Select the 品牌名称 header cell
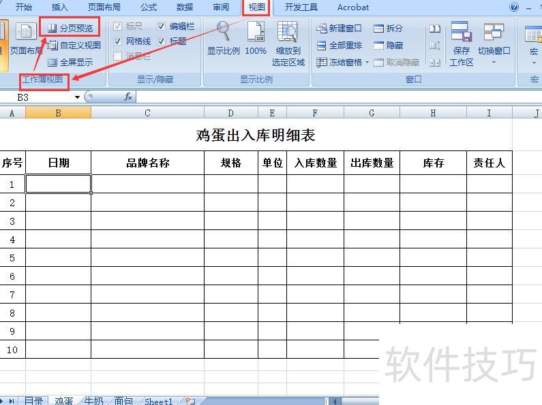The image size is (542, 405). point(147,163)
